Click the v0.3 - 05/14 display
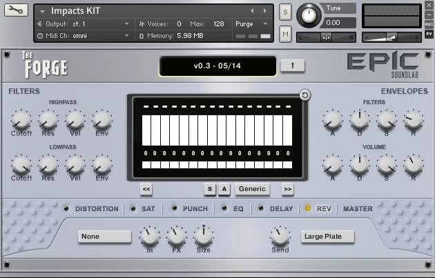 (217, 66)
